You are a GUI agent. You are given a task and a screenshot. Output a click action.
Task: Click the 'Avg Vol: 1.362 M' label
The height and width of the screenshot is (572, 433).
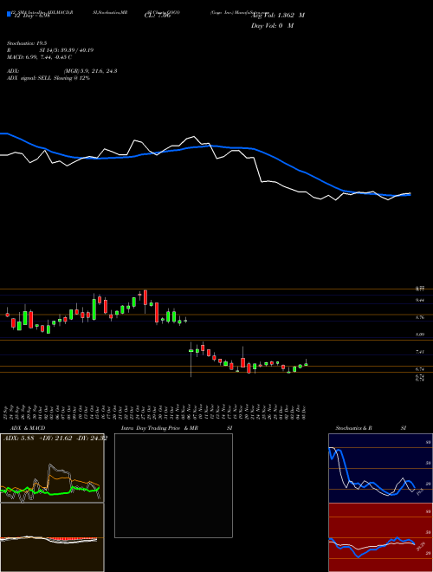(x=278, y=16)
